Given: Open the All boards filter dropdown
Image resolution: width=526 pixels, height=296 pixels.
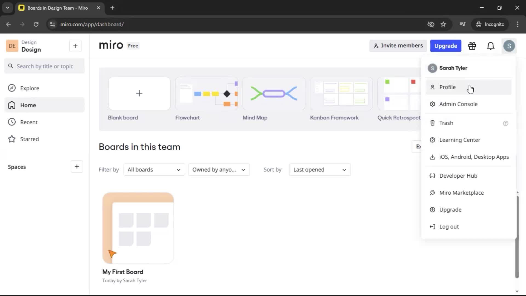Looking at the screenshot, I should [x=154, y=170].
